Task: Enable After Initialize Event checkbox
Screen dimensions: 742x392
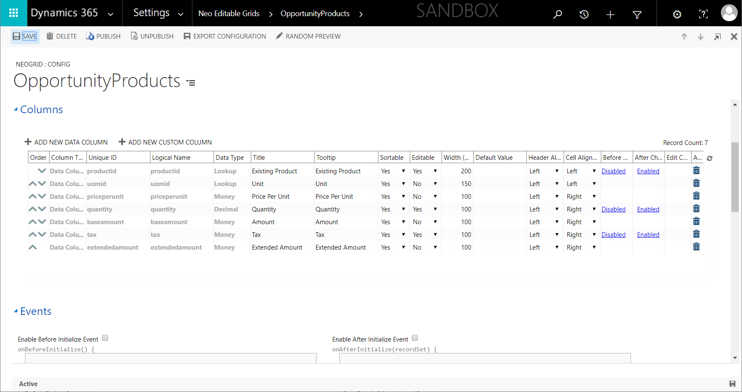Action: tap(415, 338)
